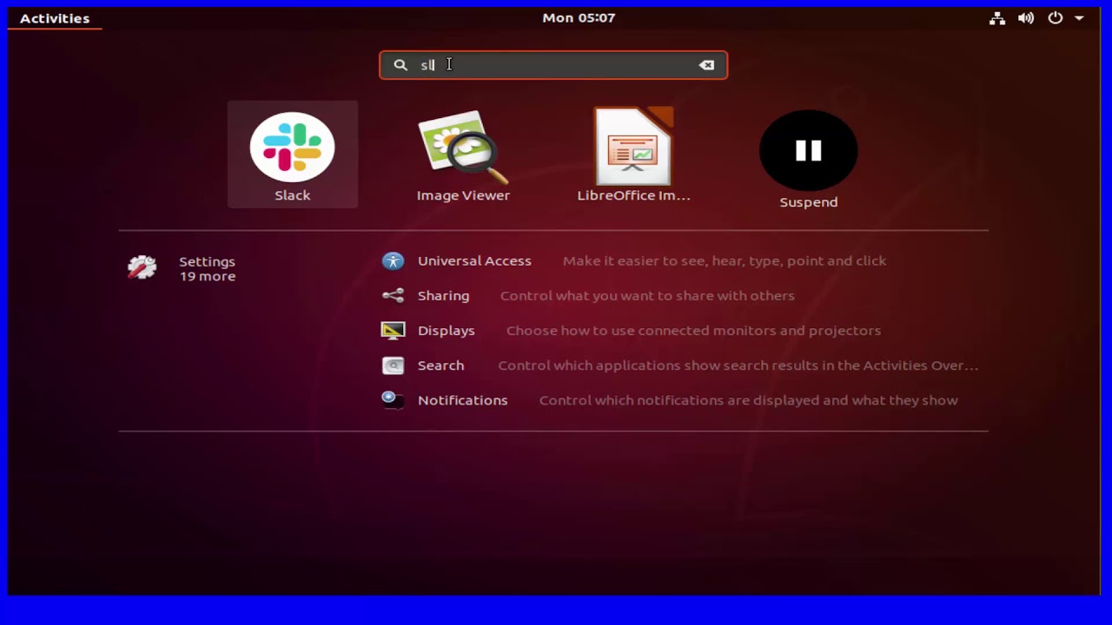This screenshot has width=1112, height=625.
Task: Click the Displays monitor icon
Action: coord(393,330)
